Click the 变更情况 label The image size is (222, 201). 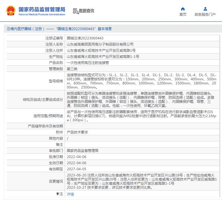[x=56, y=181]
